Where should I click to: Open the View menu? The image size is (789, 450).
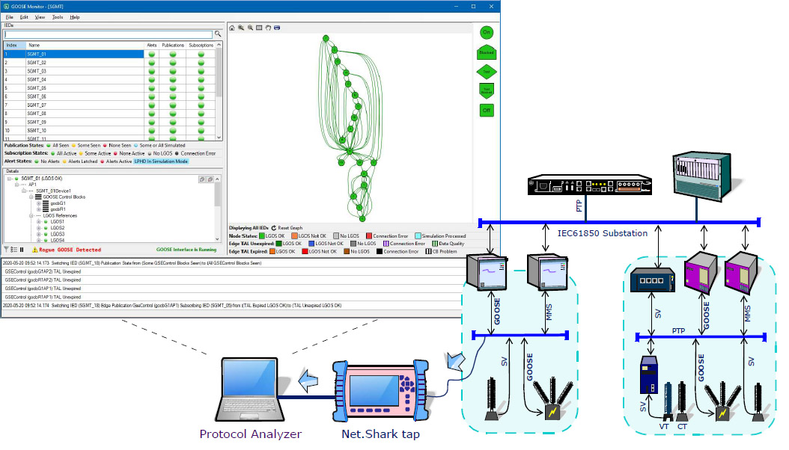pos(40,17)
